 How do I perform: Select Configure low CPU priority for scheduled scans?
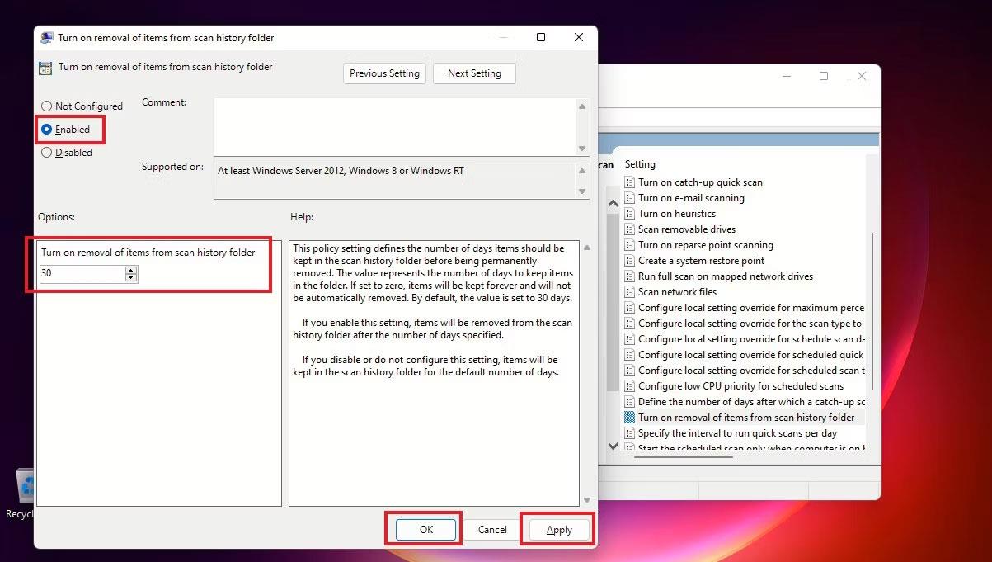[x=741, y=386]
